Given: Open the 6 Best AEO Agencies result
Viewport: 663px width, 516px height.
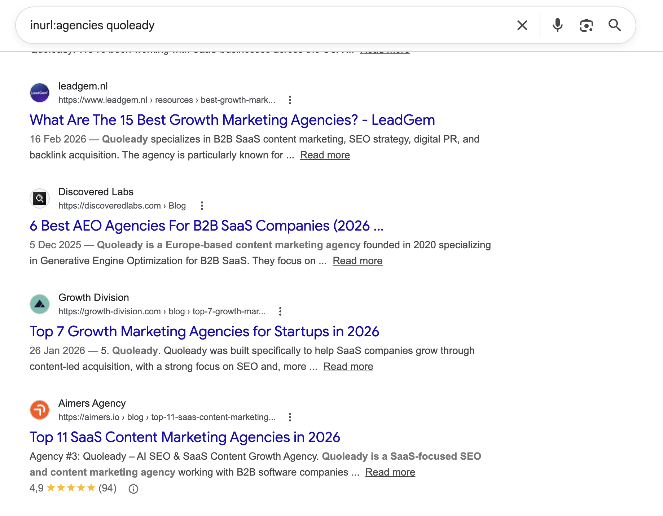Looking at the screenshot, I should pyautogui.click(x=207, y=226).
